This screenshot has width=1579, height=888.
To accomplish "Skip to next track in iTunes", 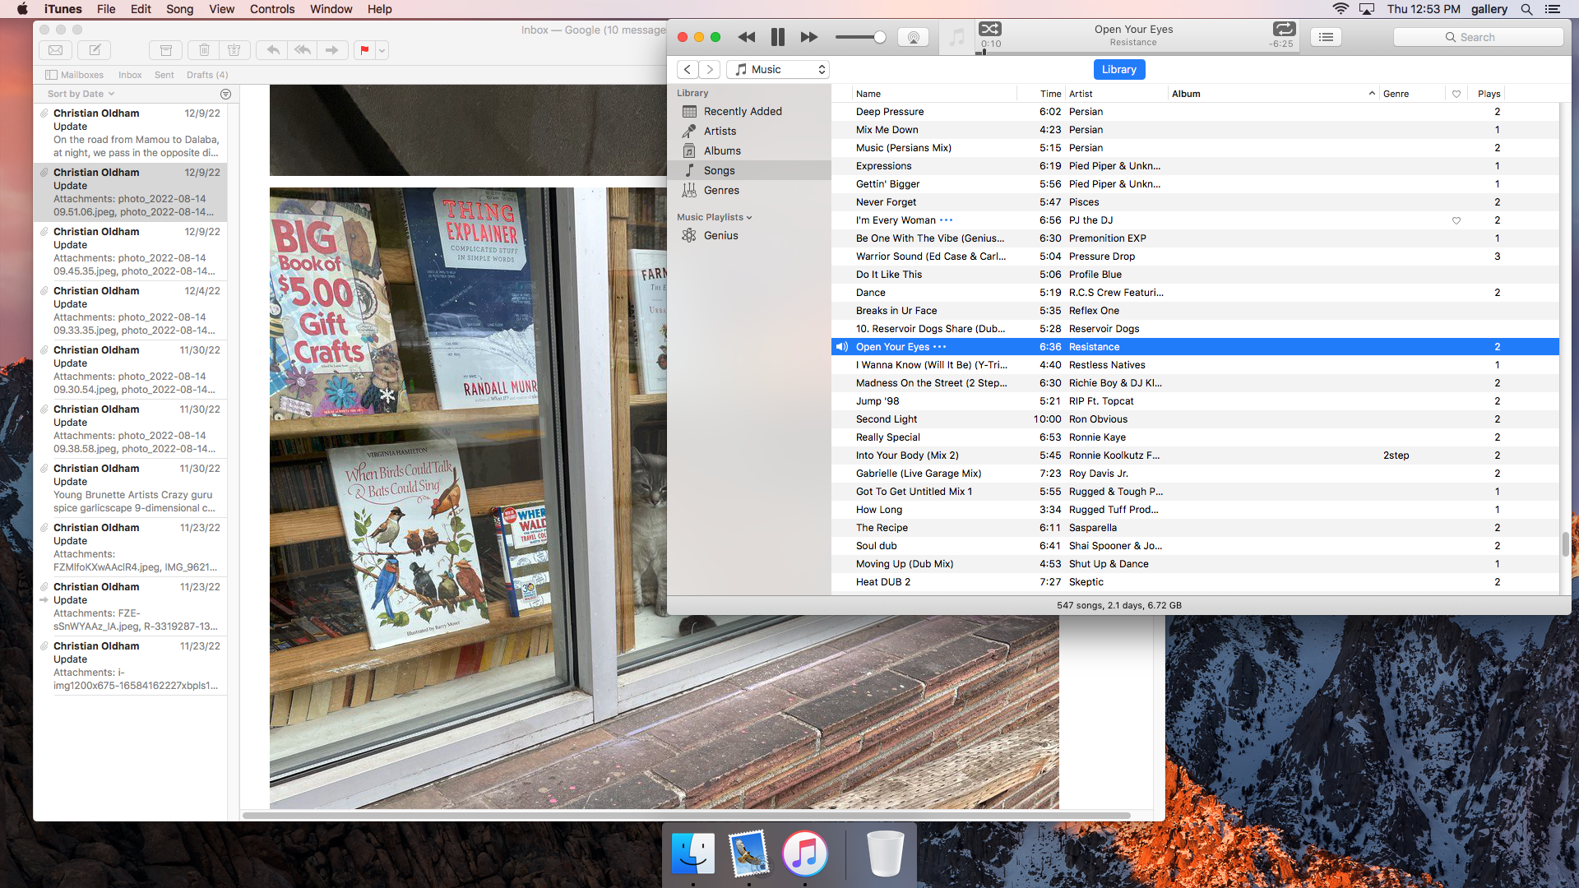I will click(x=809, y=37).
